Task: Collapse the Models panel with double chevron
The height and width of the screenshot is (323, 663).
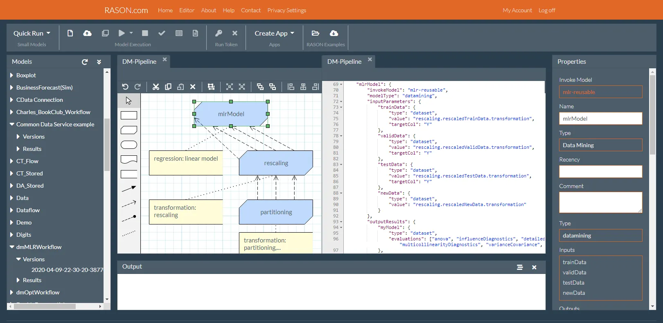Action: (x=99, y=62)
